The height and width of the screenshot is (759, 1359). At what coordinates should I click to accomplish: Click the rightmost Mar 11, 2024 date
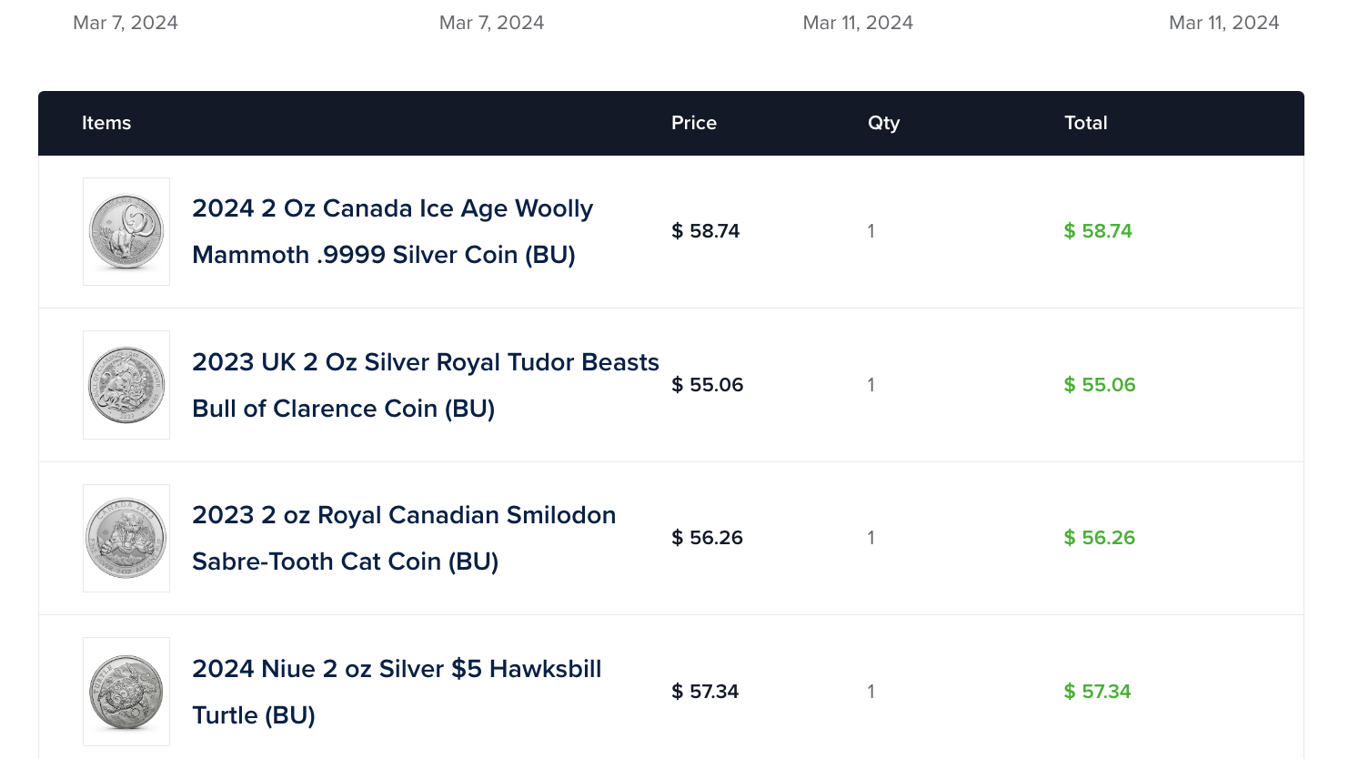[x=1224, y=23]
